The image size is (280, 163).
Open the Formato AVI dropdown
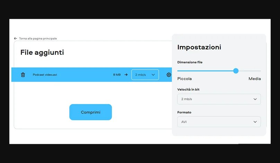(219, 122)
